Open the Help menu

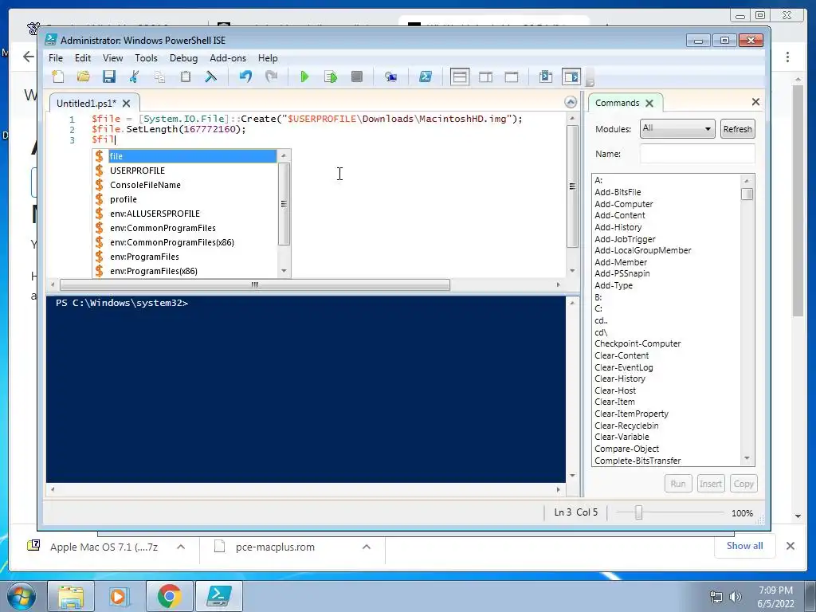point(268,57)
